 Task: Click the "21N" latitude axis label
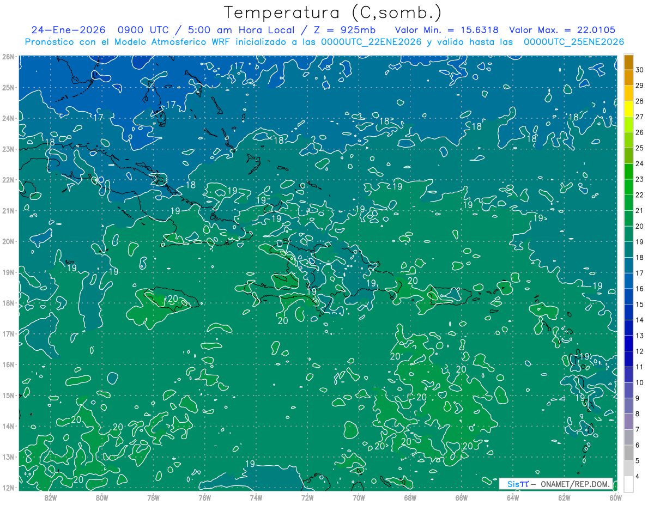pyautogui.click(x=8, y=211)
